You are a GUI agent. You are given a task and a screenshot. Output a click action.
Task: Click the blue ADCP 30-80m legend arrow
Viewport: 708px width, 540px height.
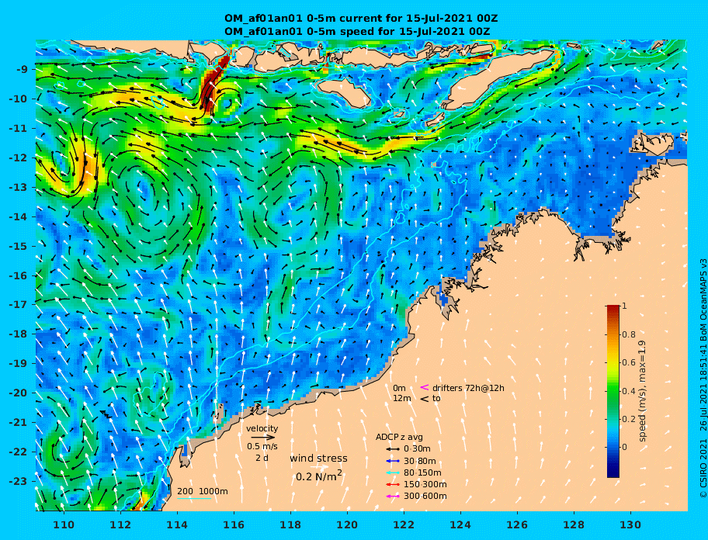394,461
